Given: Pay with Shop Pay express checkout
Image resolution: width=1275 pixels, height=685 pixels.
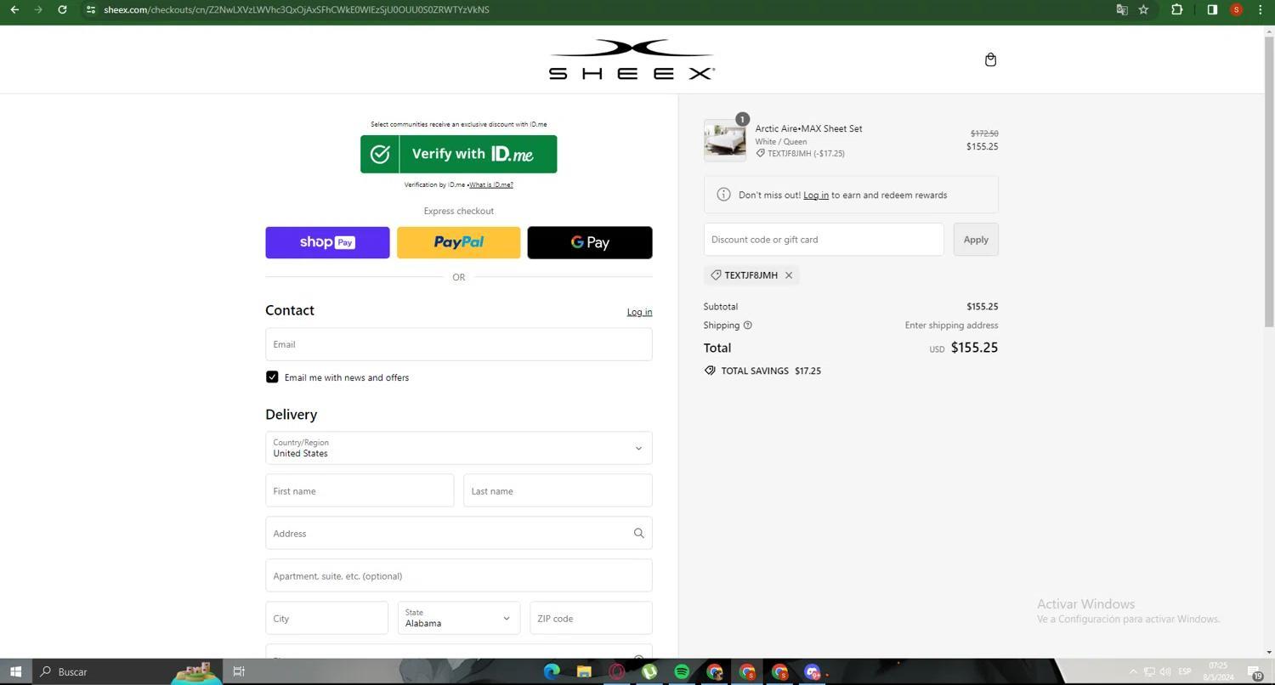Looking at the screenshot, I should 327,242.
